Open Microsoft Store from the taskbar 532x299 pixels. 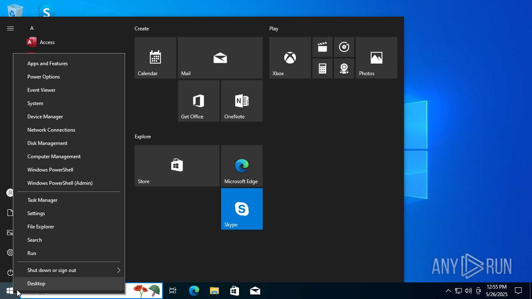point(235,291)
